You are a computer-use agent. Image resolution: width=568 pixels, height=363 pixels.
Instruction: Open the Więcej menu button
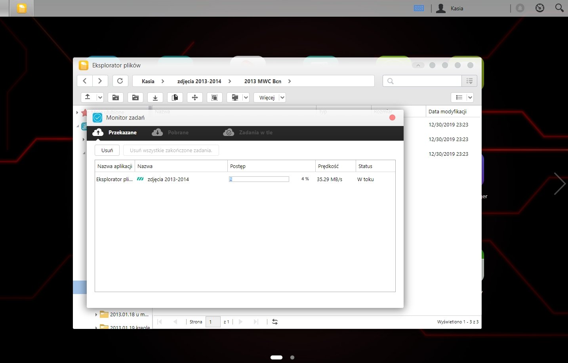pyautogui.click(x=270, y=97)
